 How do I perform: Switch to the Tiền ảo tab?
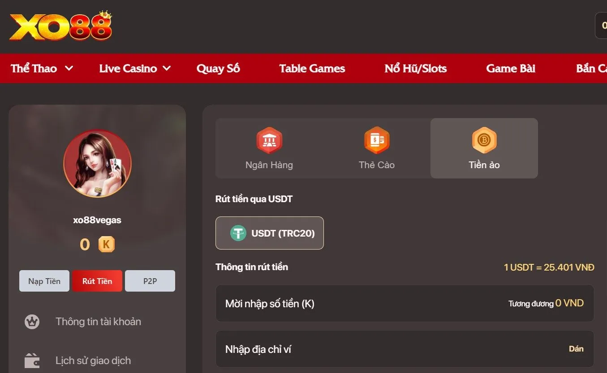pos(484,148)
